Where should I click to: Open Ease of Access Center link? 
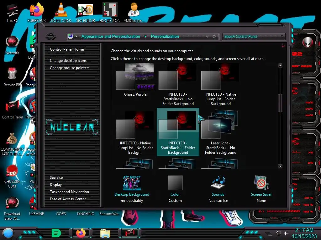coord(68,199)
